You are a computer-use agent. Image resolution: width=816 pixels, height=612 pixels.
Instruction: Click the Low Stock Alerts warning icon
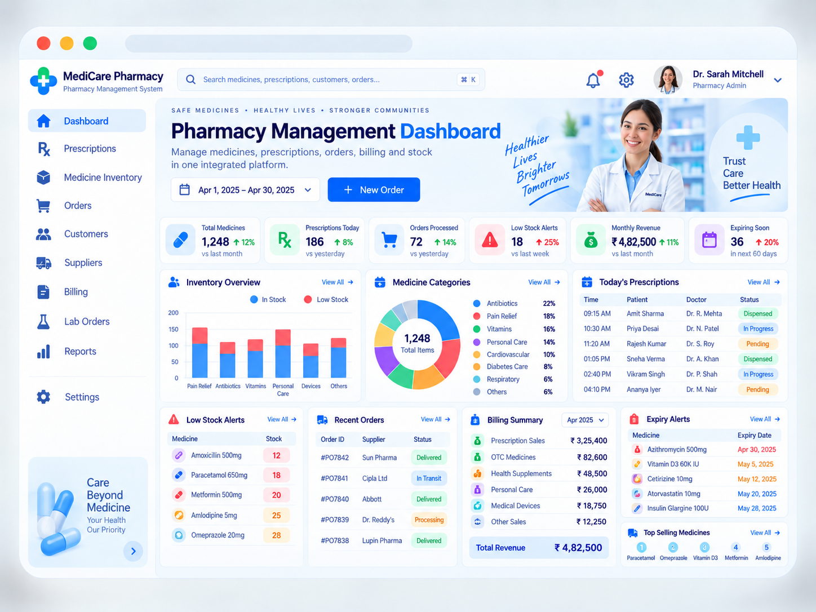pyautogui.click(x=490, y=240)
